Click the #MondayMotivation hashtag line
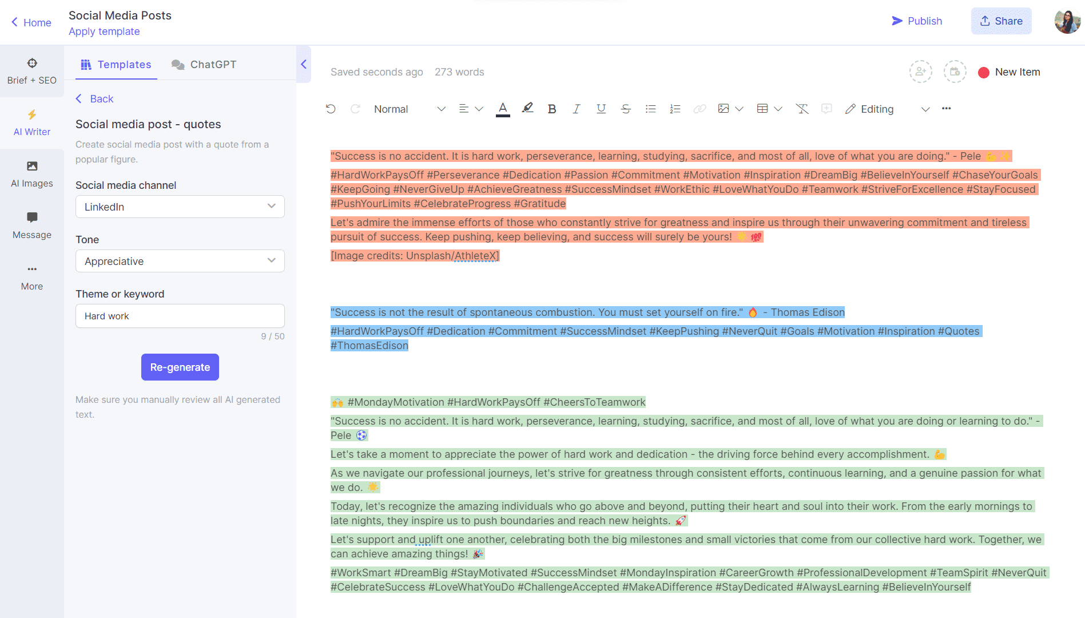Image resolution: width=1085 pixels, height=618 pixels. pos(488,402)
